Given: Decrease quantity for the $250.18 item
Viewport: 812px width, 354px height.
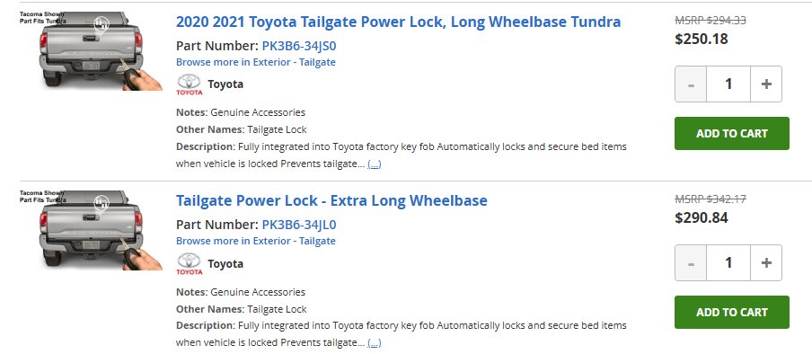Looking at the screenshot, I should [691, 84].
